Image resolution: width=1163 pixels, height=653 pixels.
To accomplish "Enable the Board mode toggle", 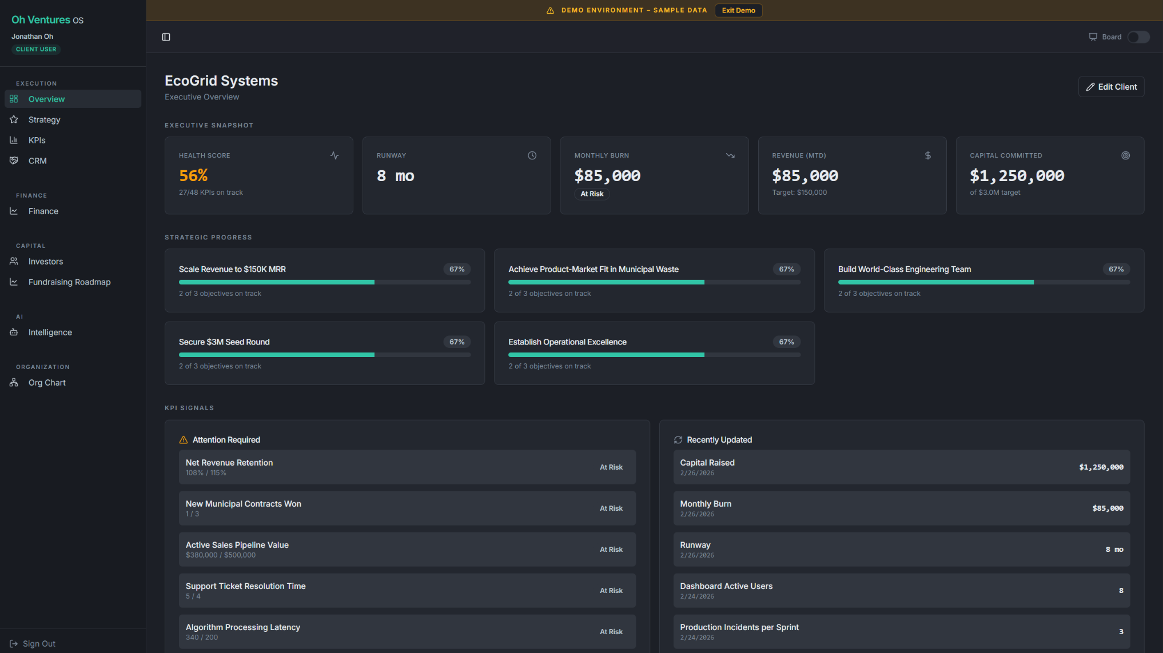I will 1138,37.
